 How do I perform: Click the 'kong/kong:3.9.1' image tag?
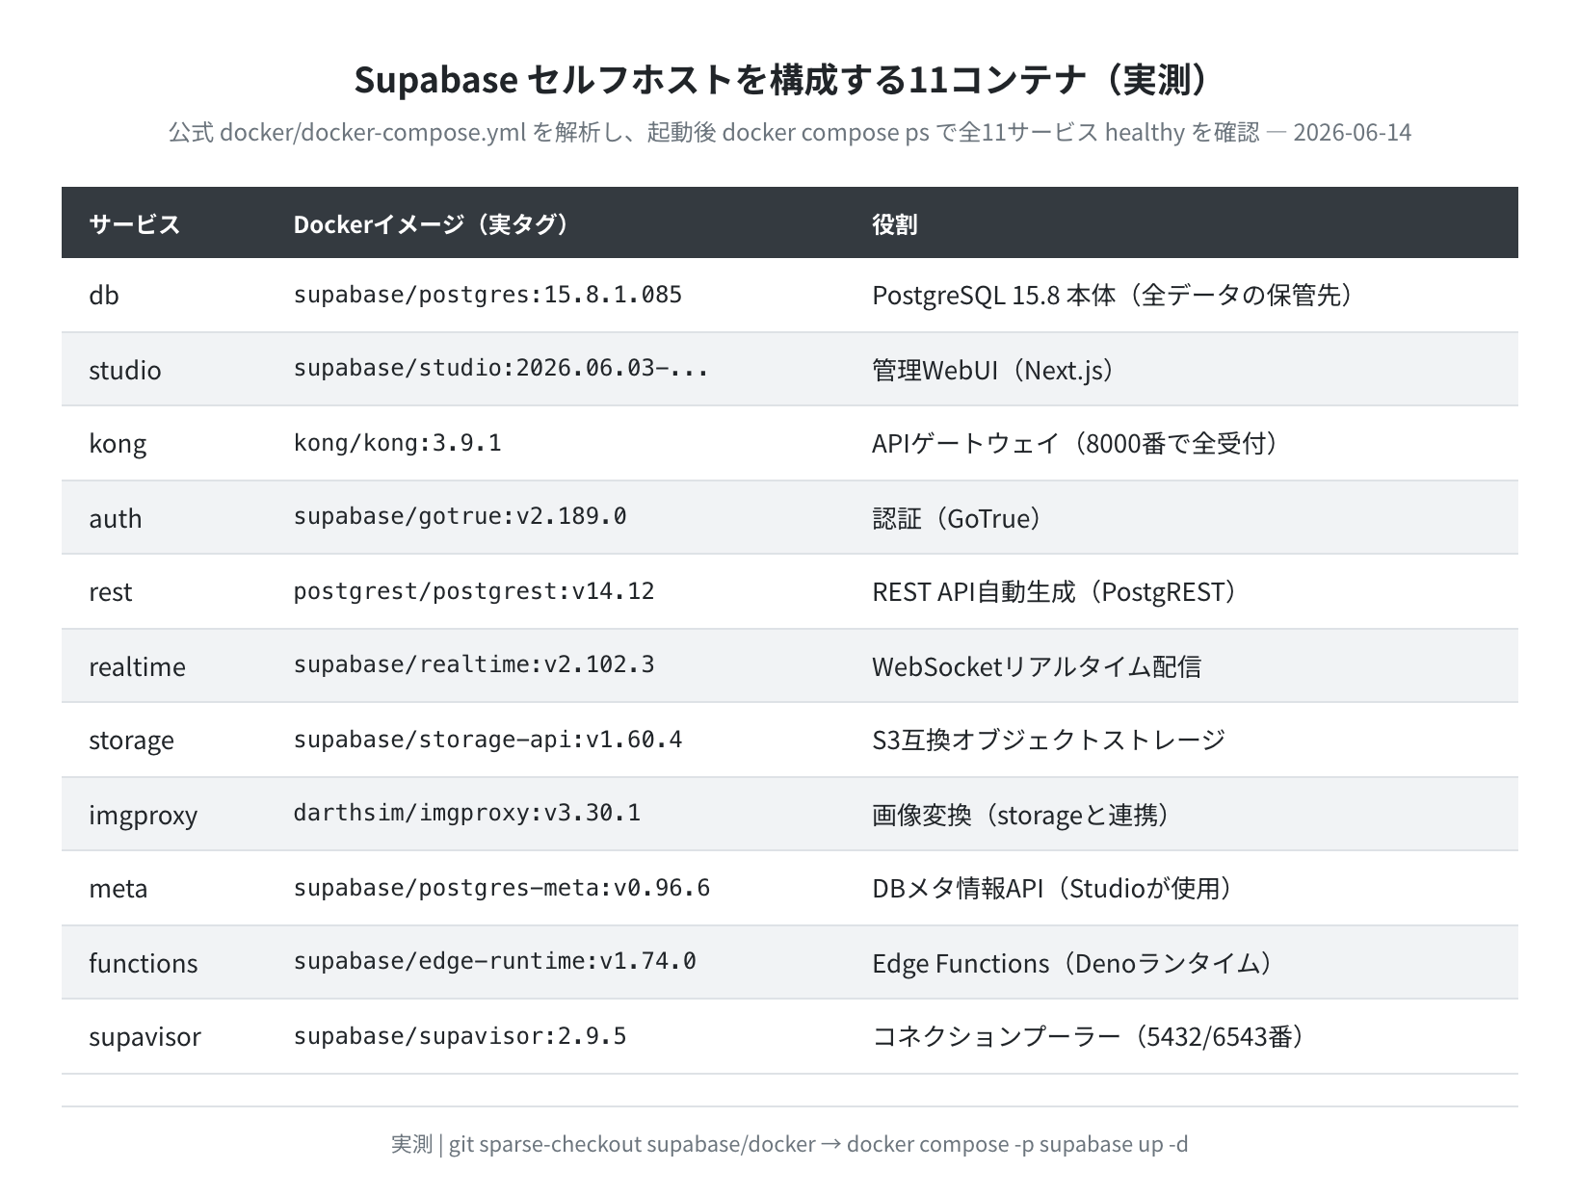pos(397,443)
